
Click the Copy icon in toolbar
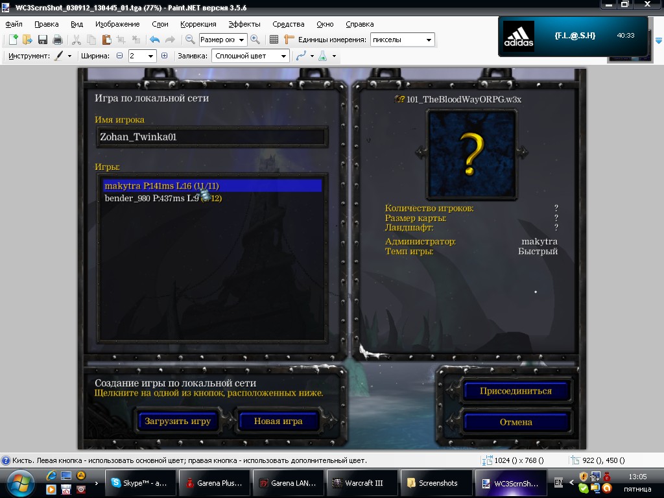click(91, 40)
